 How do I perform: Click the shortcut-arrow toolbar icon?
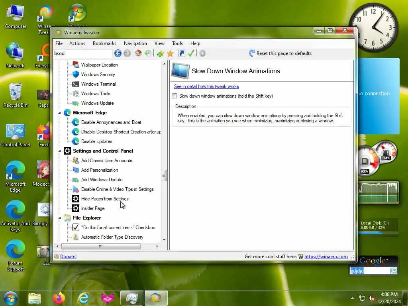pyautogui.click(x=182, y=53)
